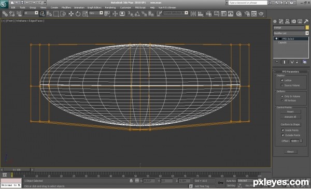The height and width of the screenshot is (189, 311).
Task: Switch to the Create command panel tab
Action: coord(275,21)
